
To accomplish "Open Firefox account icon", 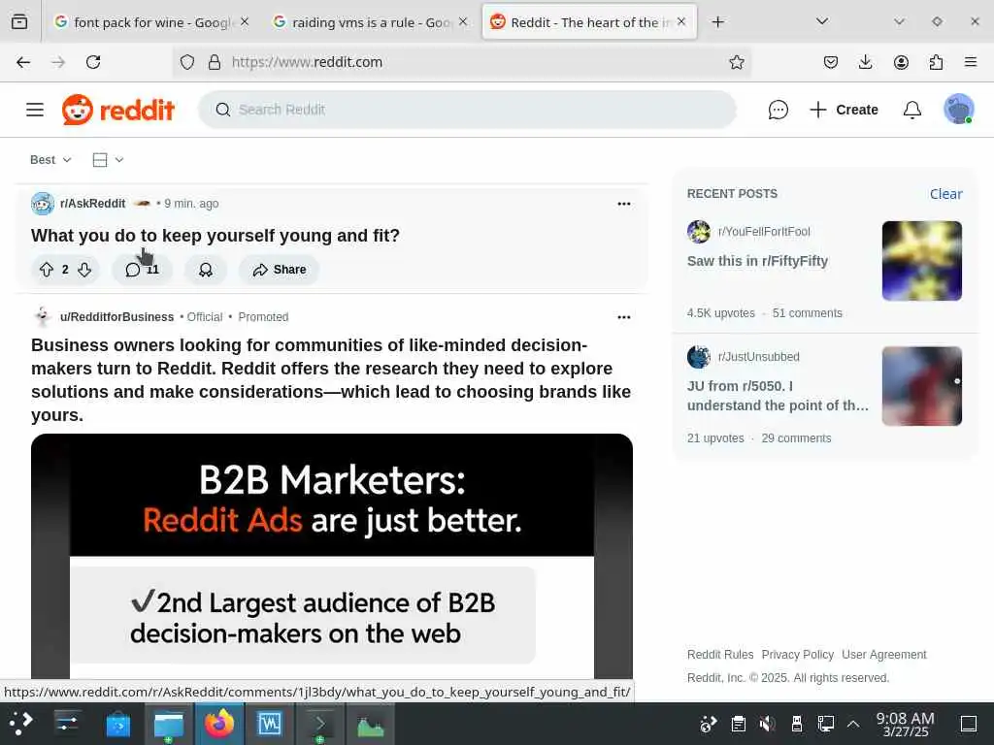I will 901,62.
